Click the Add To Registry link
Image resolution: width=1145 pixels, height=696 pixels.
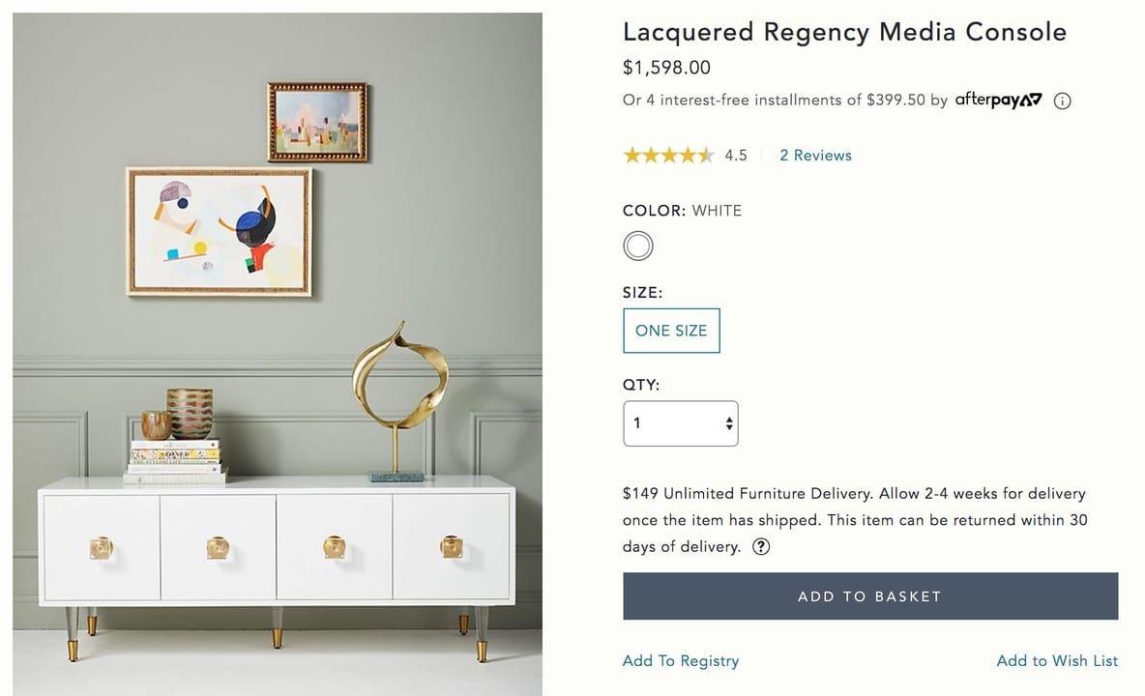click(x=681, y=661)
